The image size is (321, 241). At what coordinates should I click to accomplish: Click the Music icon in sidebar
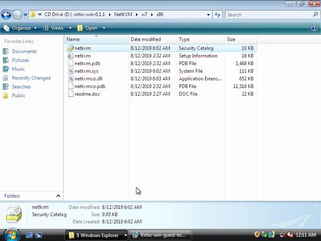(x=6, y=69)
